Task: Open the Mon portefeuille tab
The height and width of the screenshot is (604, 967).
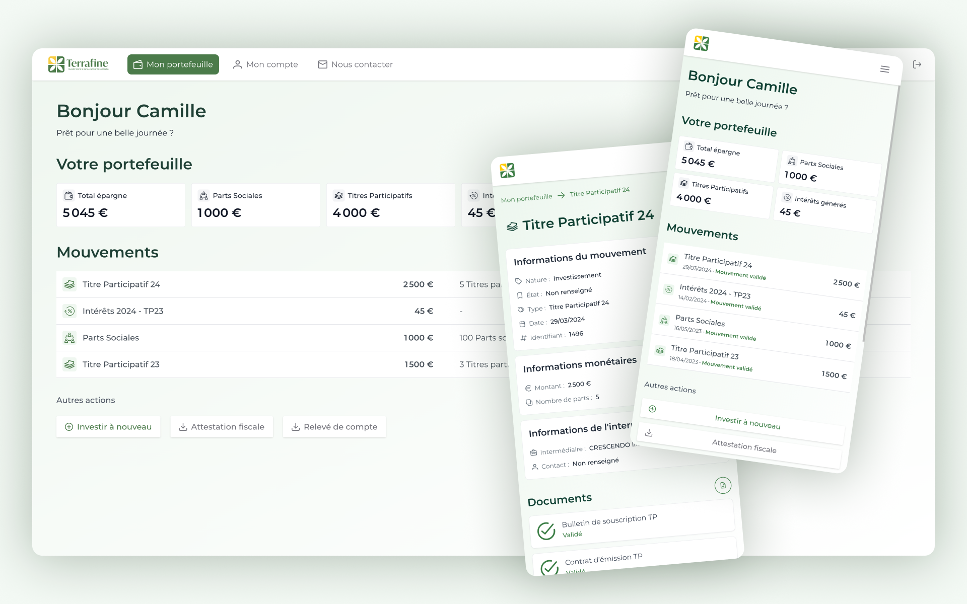Action: tap(173, 64)
